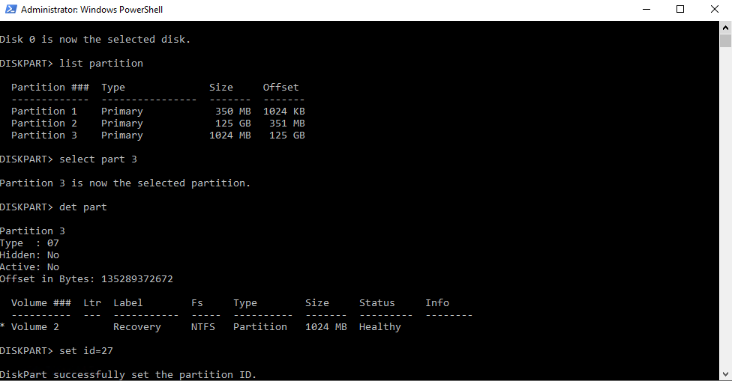The image size is (732, 381).
Task: Click the Partition 3 Primary row
Action: coord(157,135)
